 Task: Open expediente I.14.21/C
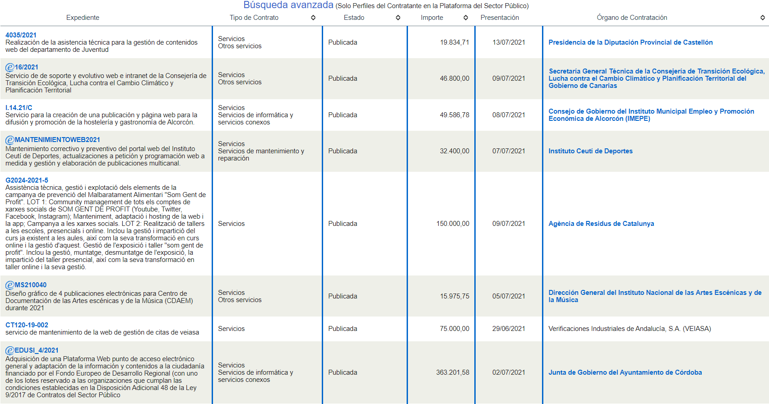click(x=19, y=108)
